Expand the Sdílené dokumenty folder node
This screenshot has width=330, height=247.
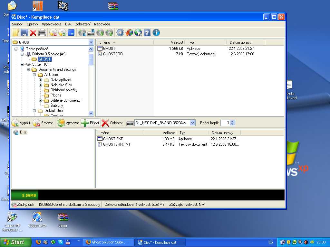40,100
